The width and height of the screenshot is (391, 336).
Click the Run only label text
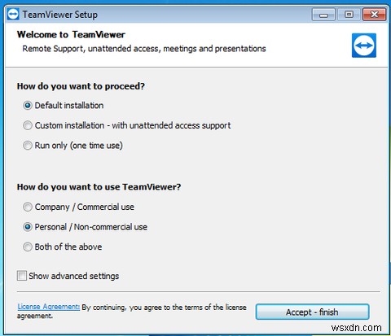point(79,146)
